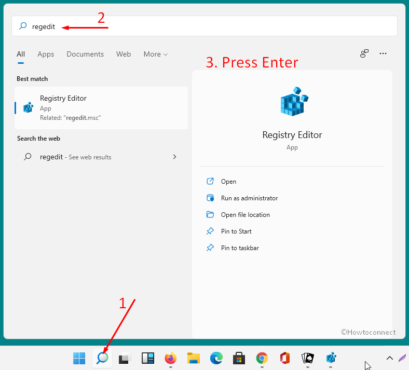
Task: Click Registry Editor title in preview pane
Action: pos(292,135)
